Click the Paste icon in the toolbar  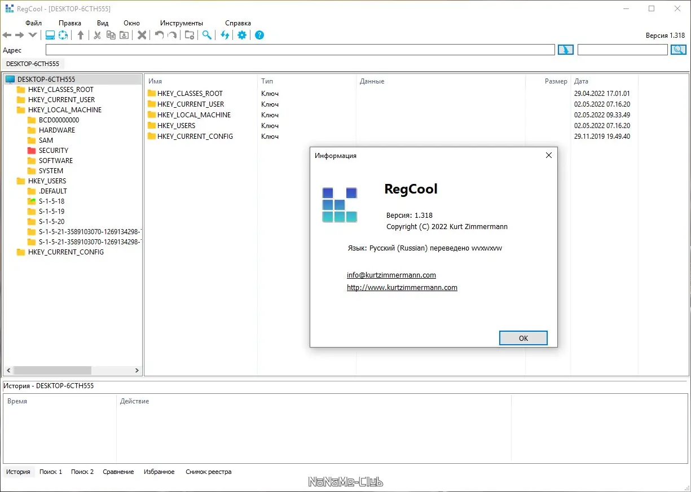[124, 35]
